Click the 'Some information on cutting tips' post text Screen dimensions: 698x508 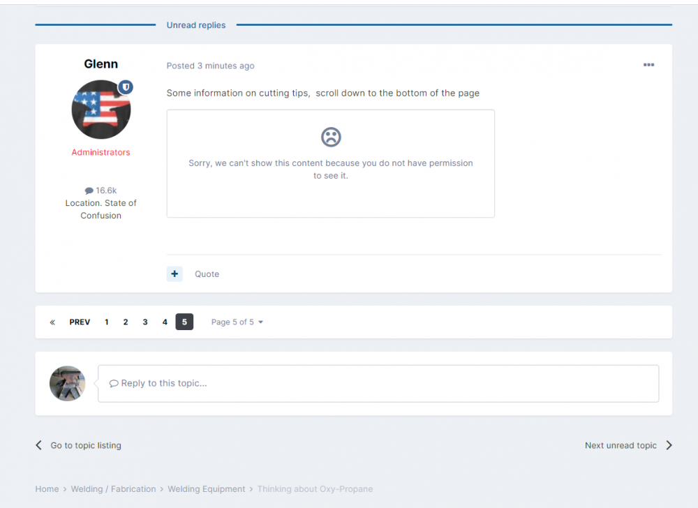(x=323, y=93)
